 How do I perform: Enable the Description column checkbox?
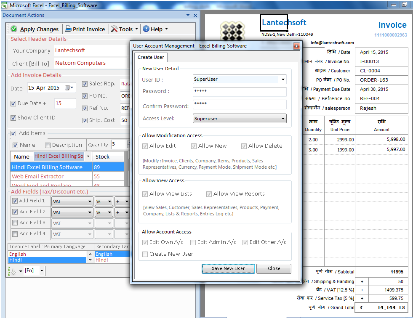click(48, 145)
